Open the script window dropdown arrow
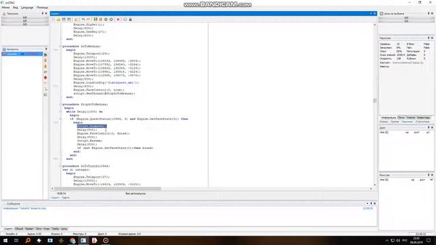This screenshot has width=436, height=245. (371, 14)
